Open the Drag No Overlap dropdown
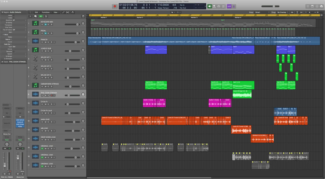Screen dimensions: 325x179 (x=283, y=12)
